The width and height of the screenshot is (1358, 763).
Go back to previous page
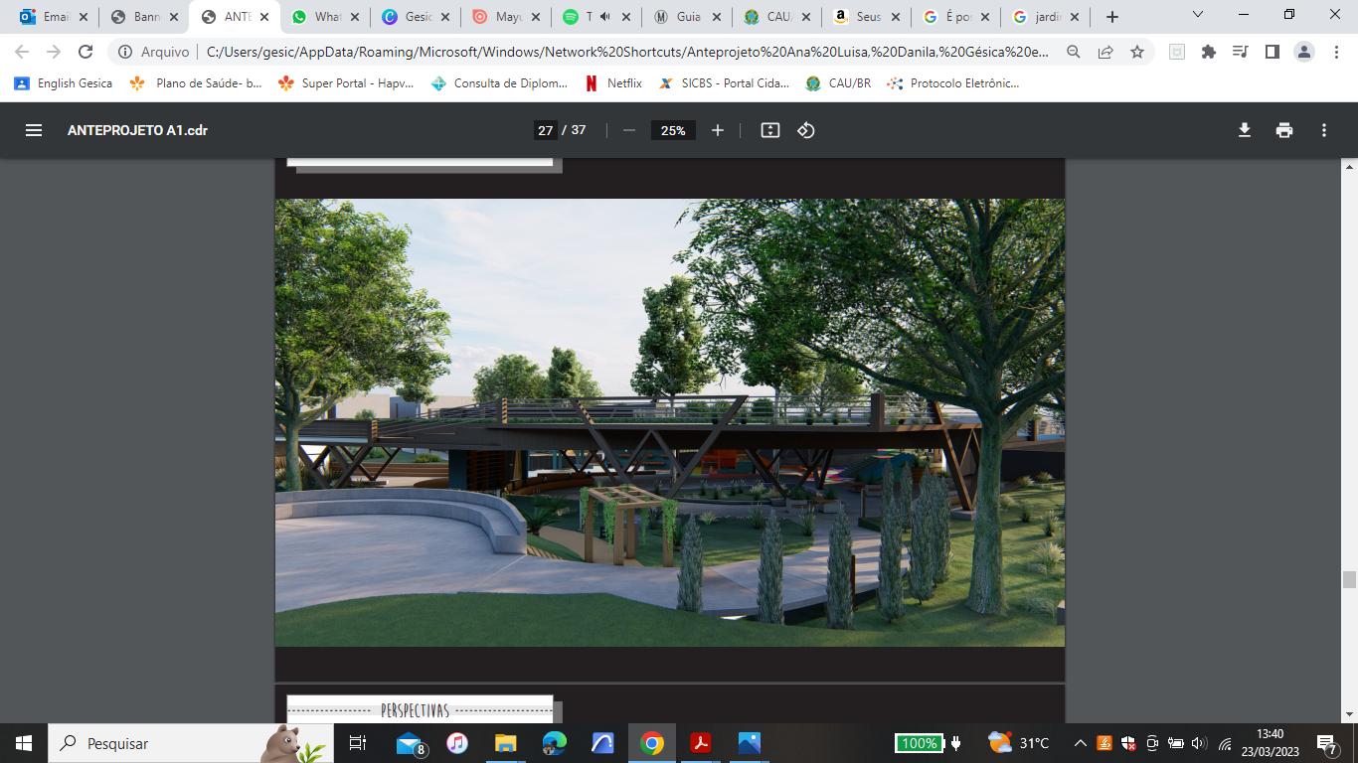click(22, 52)
